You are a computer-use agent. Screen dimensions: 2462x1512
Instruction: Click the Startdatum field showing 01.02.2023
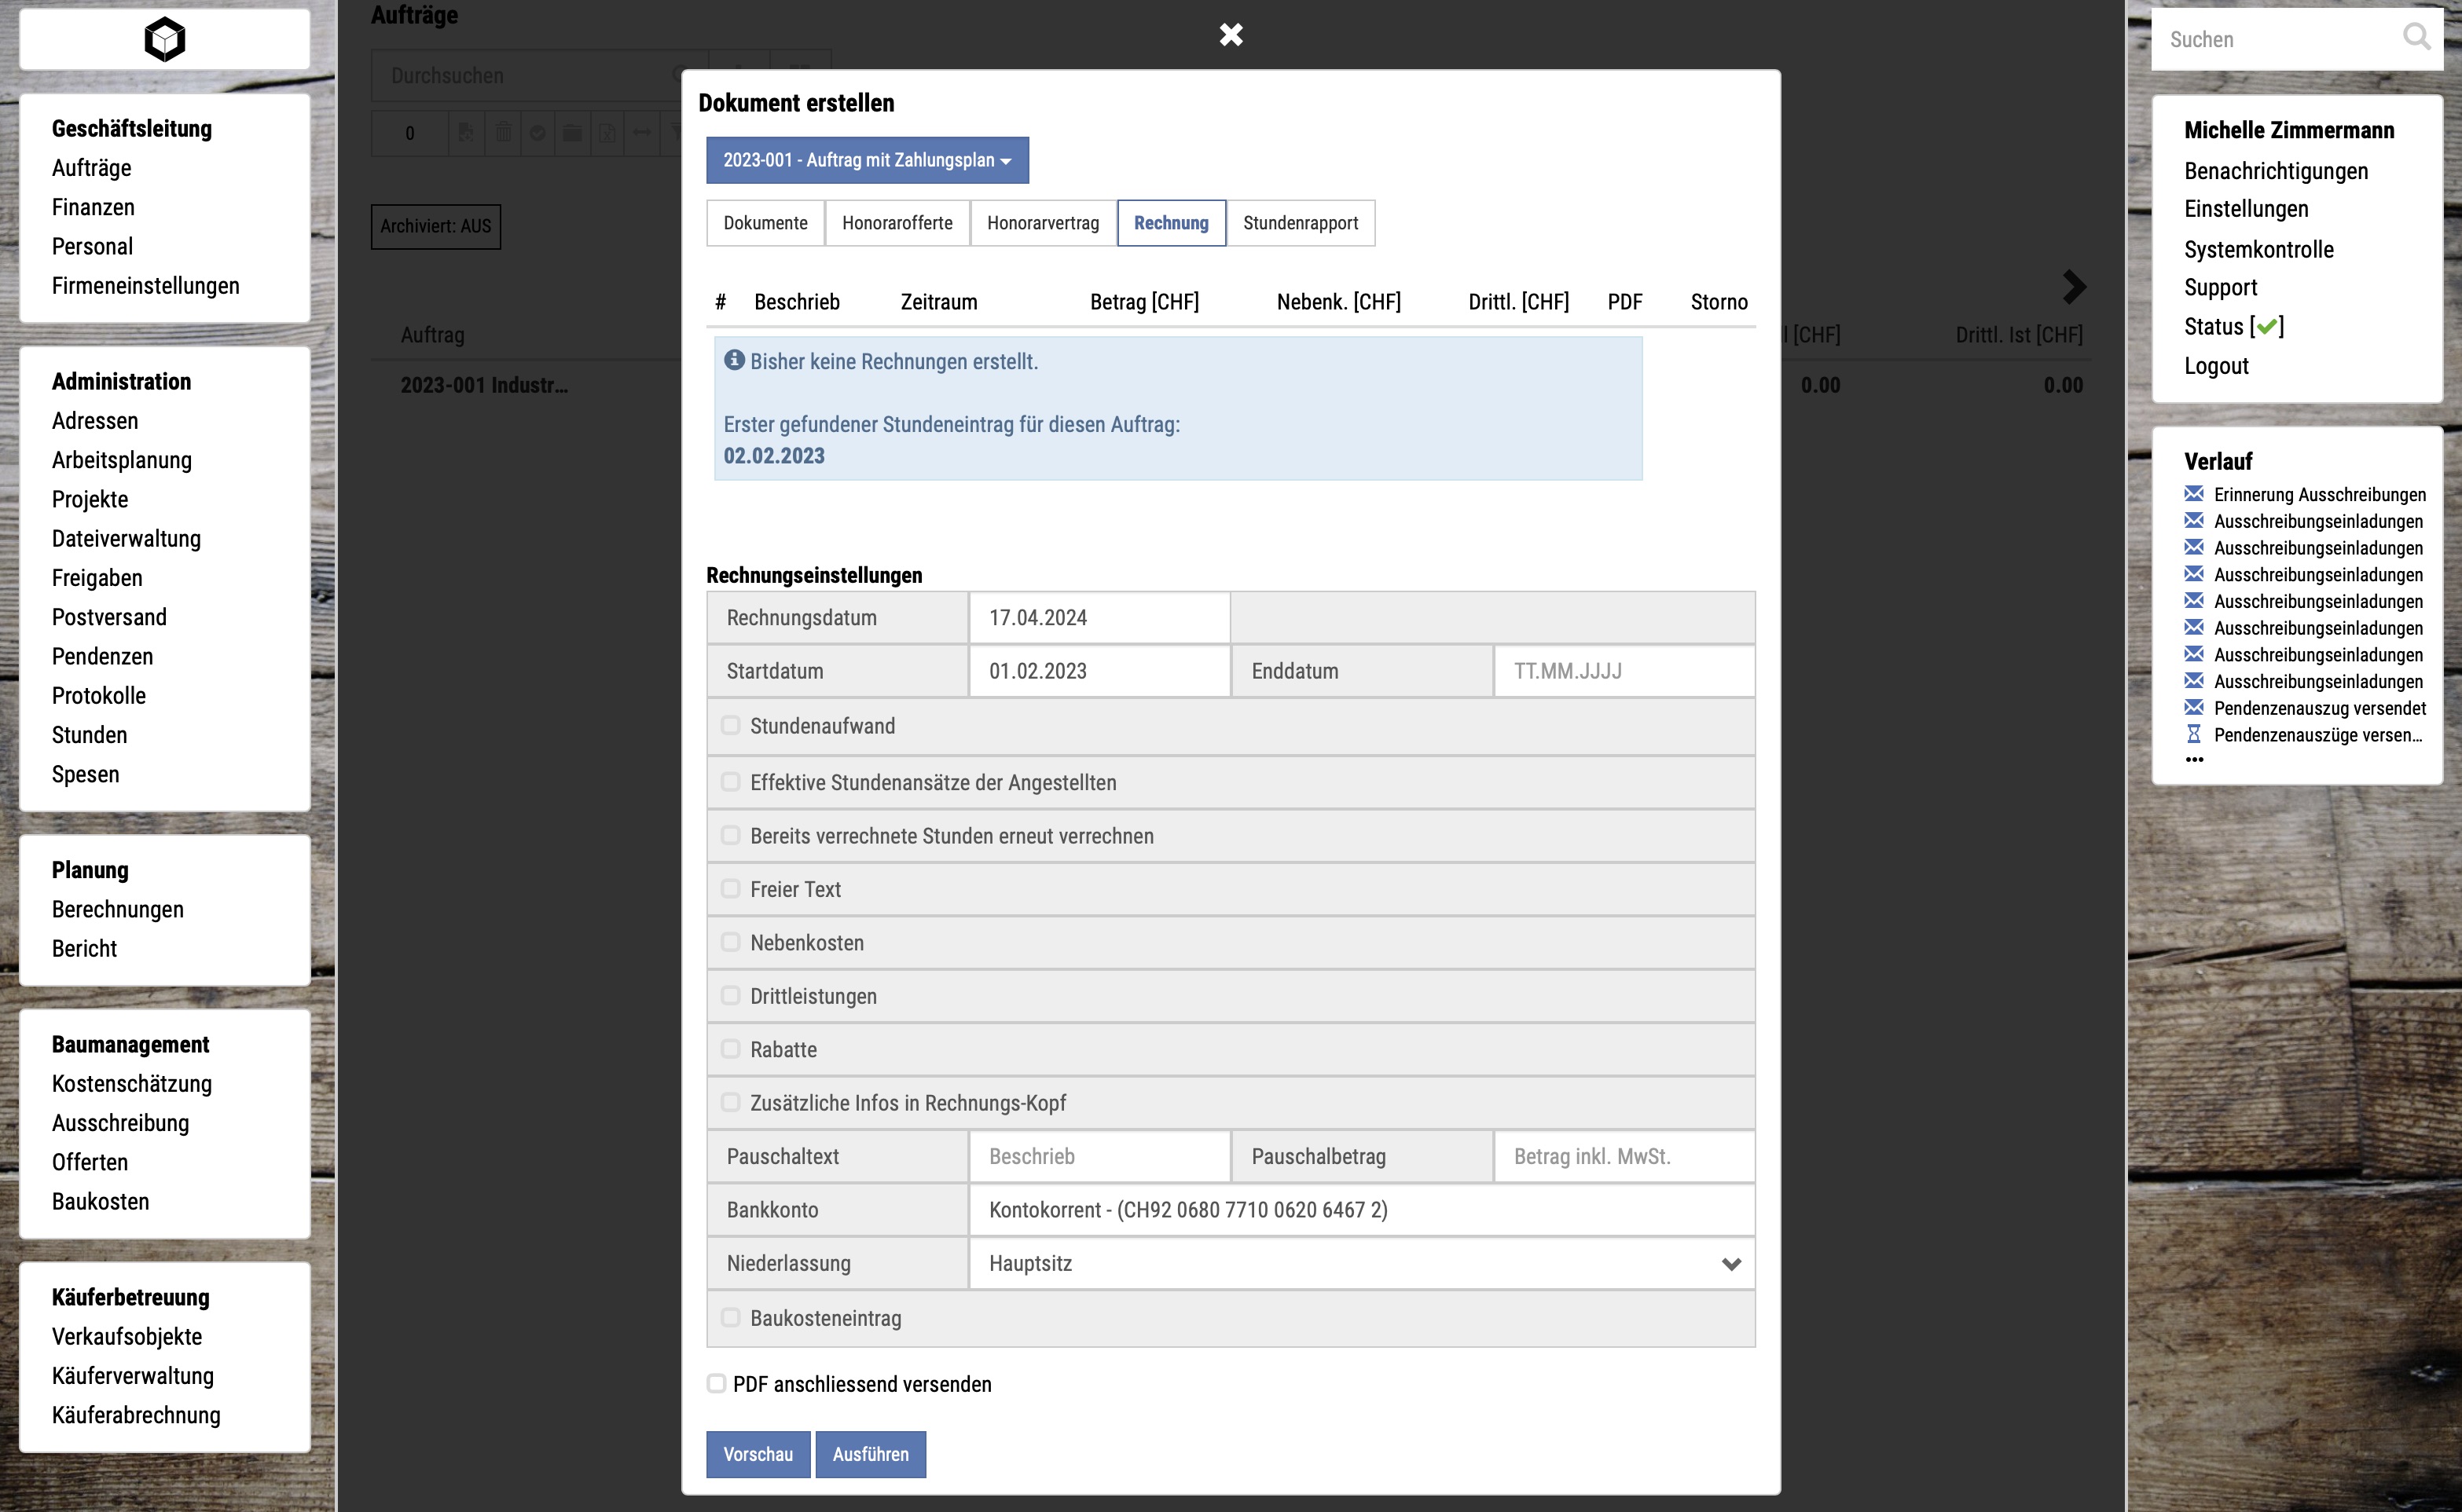[1099, 671]
